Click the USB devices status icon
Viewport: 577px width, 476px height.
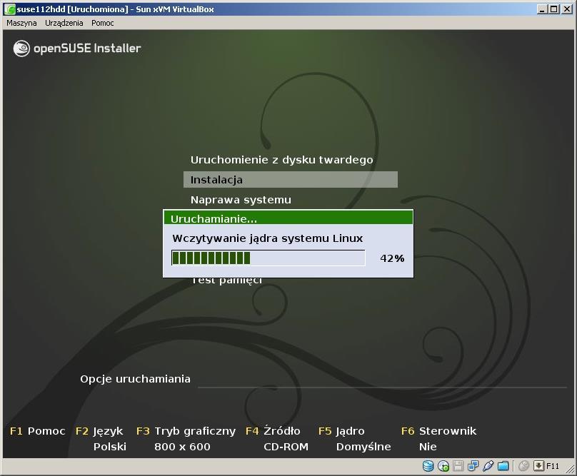click(x=488, y=466)
